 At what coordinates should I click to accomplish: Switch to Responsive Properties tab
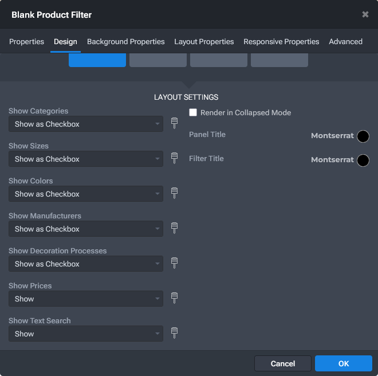point(281,41)
